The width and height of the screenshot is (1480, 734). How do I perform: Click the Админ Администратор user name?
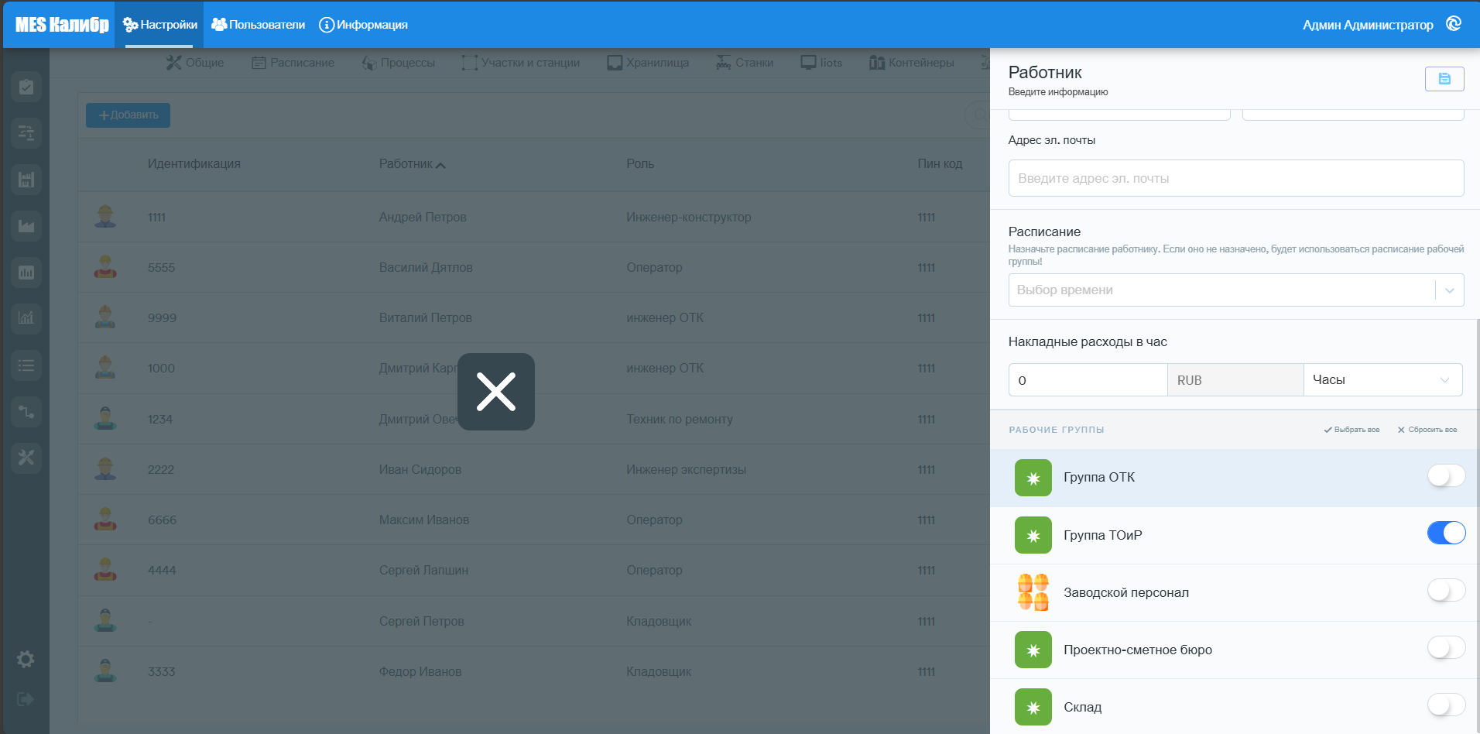point(1368,25)
